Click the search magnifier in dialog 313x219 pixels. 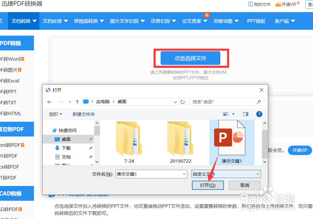(259, 102)
